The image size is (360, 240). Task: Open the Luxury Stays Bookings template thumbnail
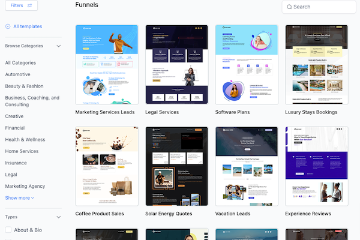(317, 65)
